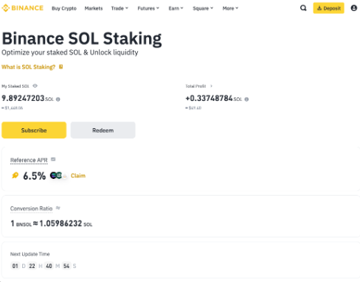Click the icon beside Reference APR label

click(53, 160)
